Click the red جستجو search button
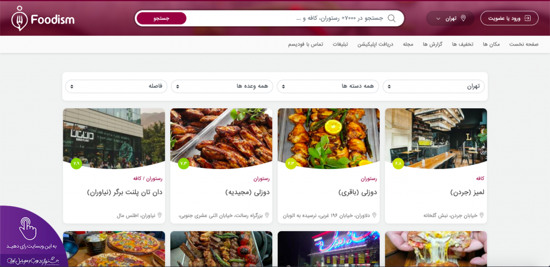550x267 pixels. (161, 18)
